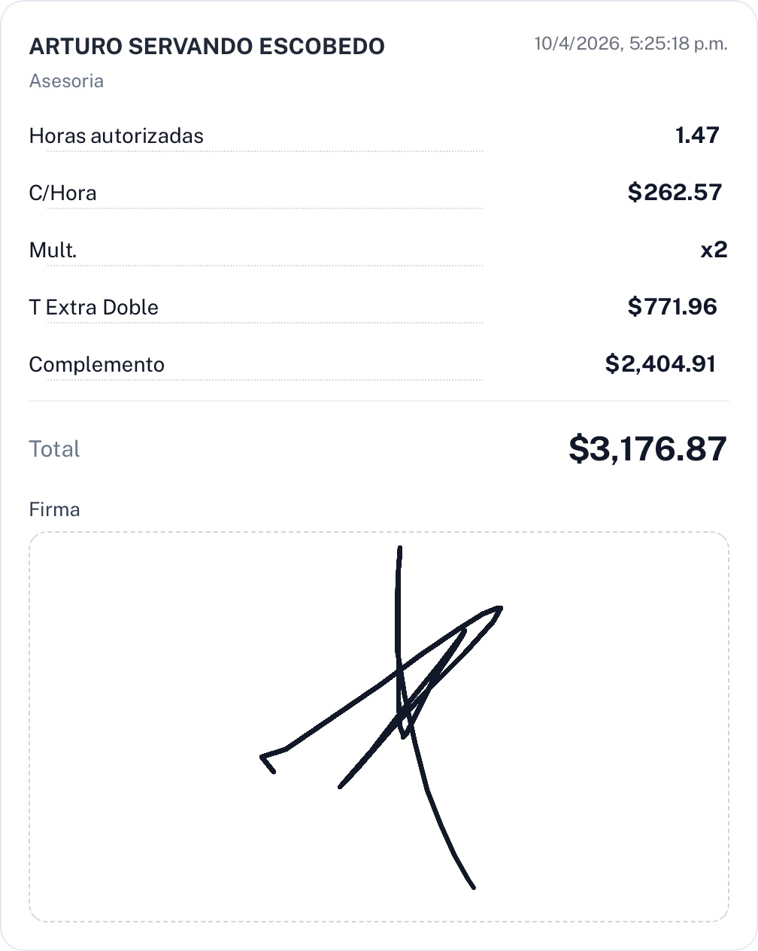
Task: Select the T Extra Doble label
Action: click(x=93, y=308)
